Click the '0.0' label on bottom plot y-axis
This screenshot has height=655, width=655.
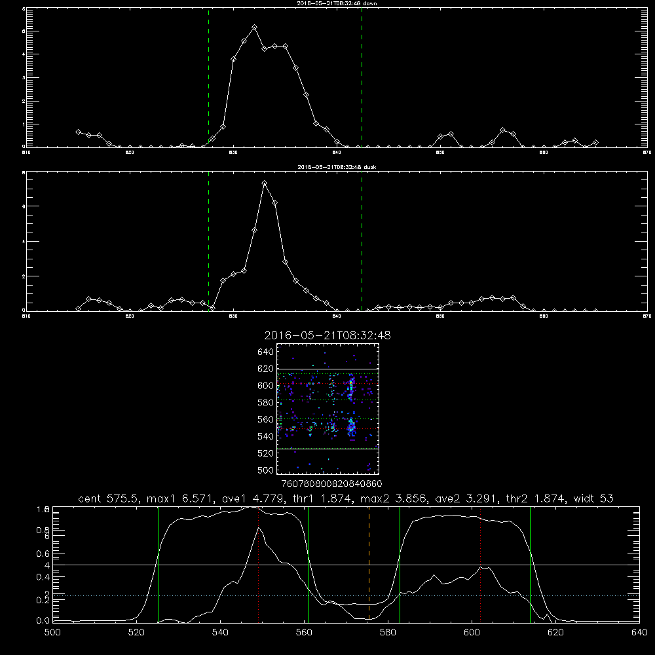click(43, 621)
